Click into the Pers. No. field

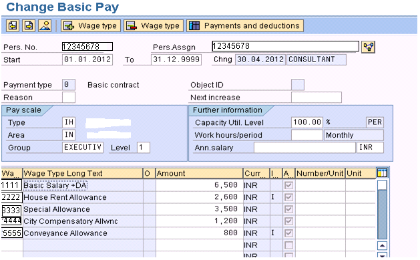(x=87, y=46)
